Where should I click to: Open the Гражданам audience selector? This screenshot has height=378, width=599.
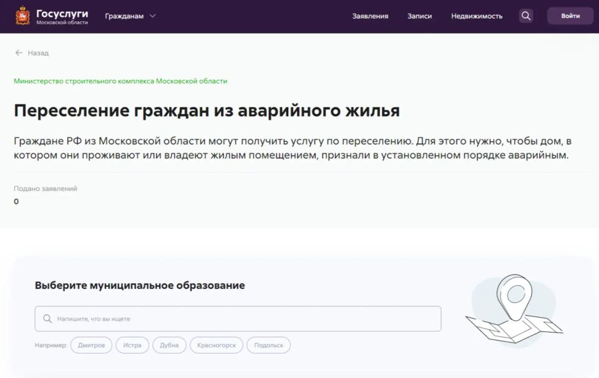(130, 16)
